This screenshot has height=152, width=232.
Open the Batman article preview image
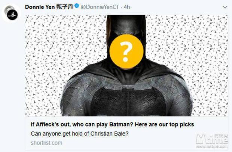126,65
